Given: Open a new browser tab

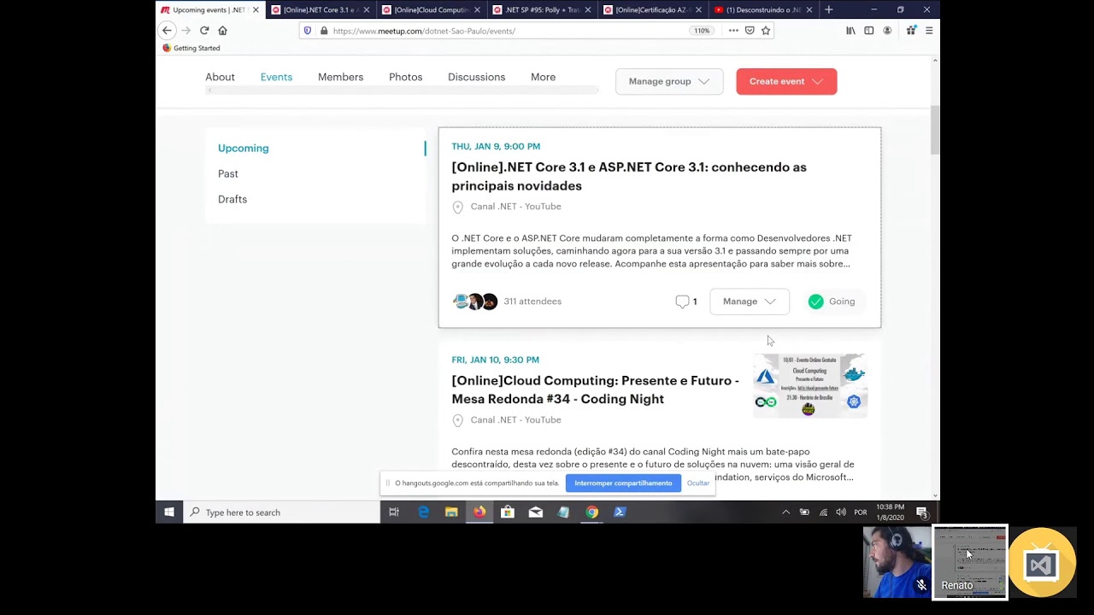Looking at the screenshot, I should (x=828, y=9).
